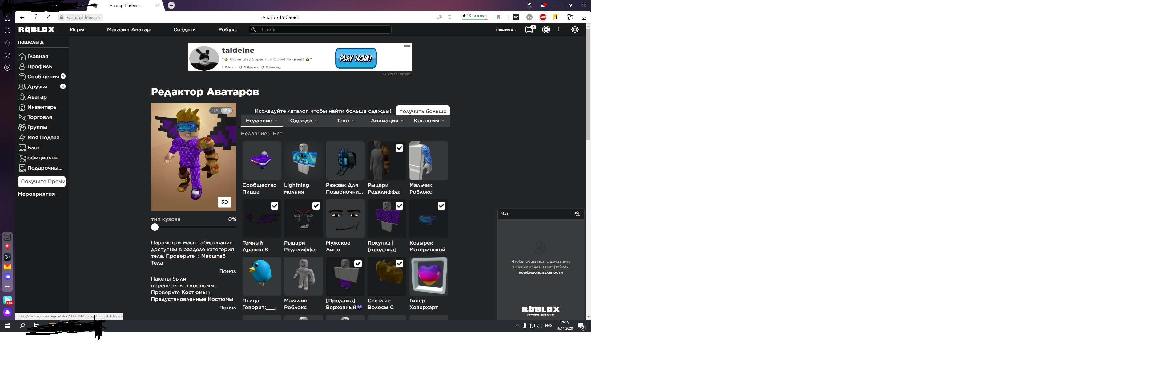Click the VK extension icon

click(x=516, y=18)
